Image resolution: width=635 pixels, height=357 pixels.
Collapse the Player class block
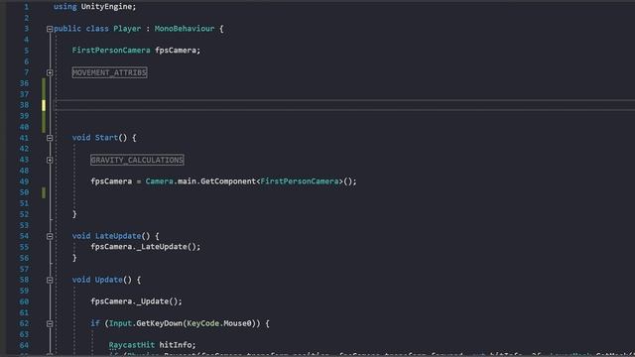coord(50,29)
